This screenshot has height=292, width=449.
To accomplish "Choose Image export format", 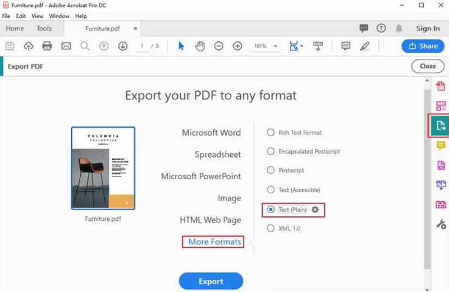I will pyautogui.click(x=230, y=198).
